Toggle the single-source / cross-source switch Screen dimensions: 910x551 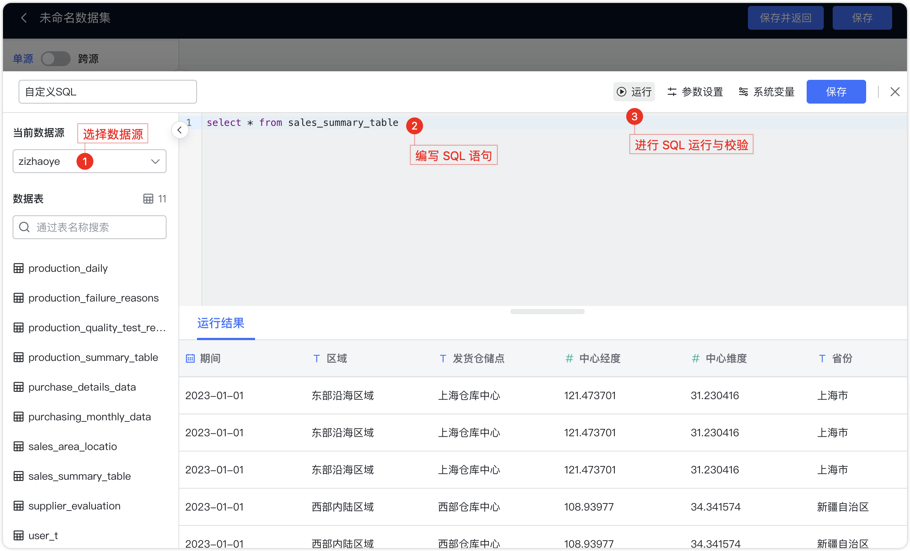tap(55, 59)
